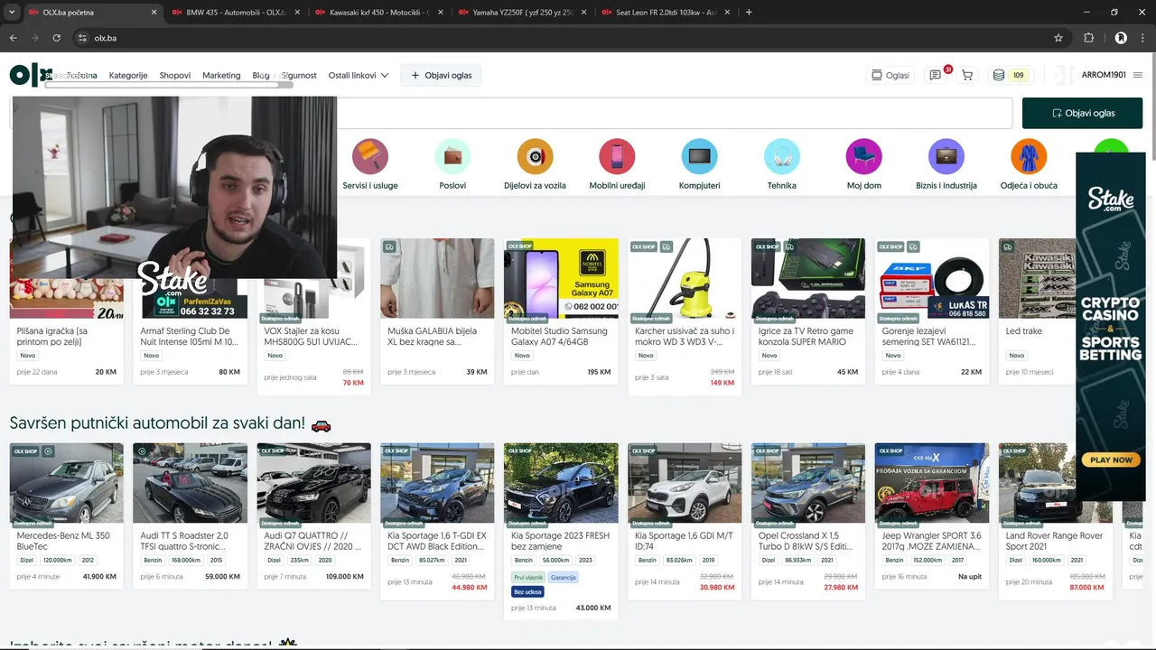Open the Biznis i Industrija category icon
This screenshot has height=650, width=1156.
946,157
